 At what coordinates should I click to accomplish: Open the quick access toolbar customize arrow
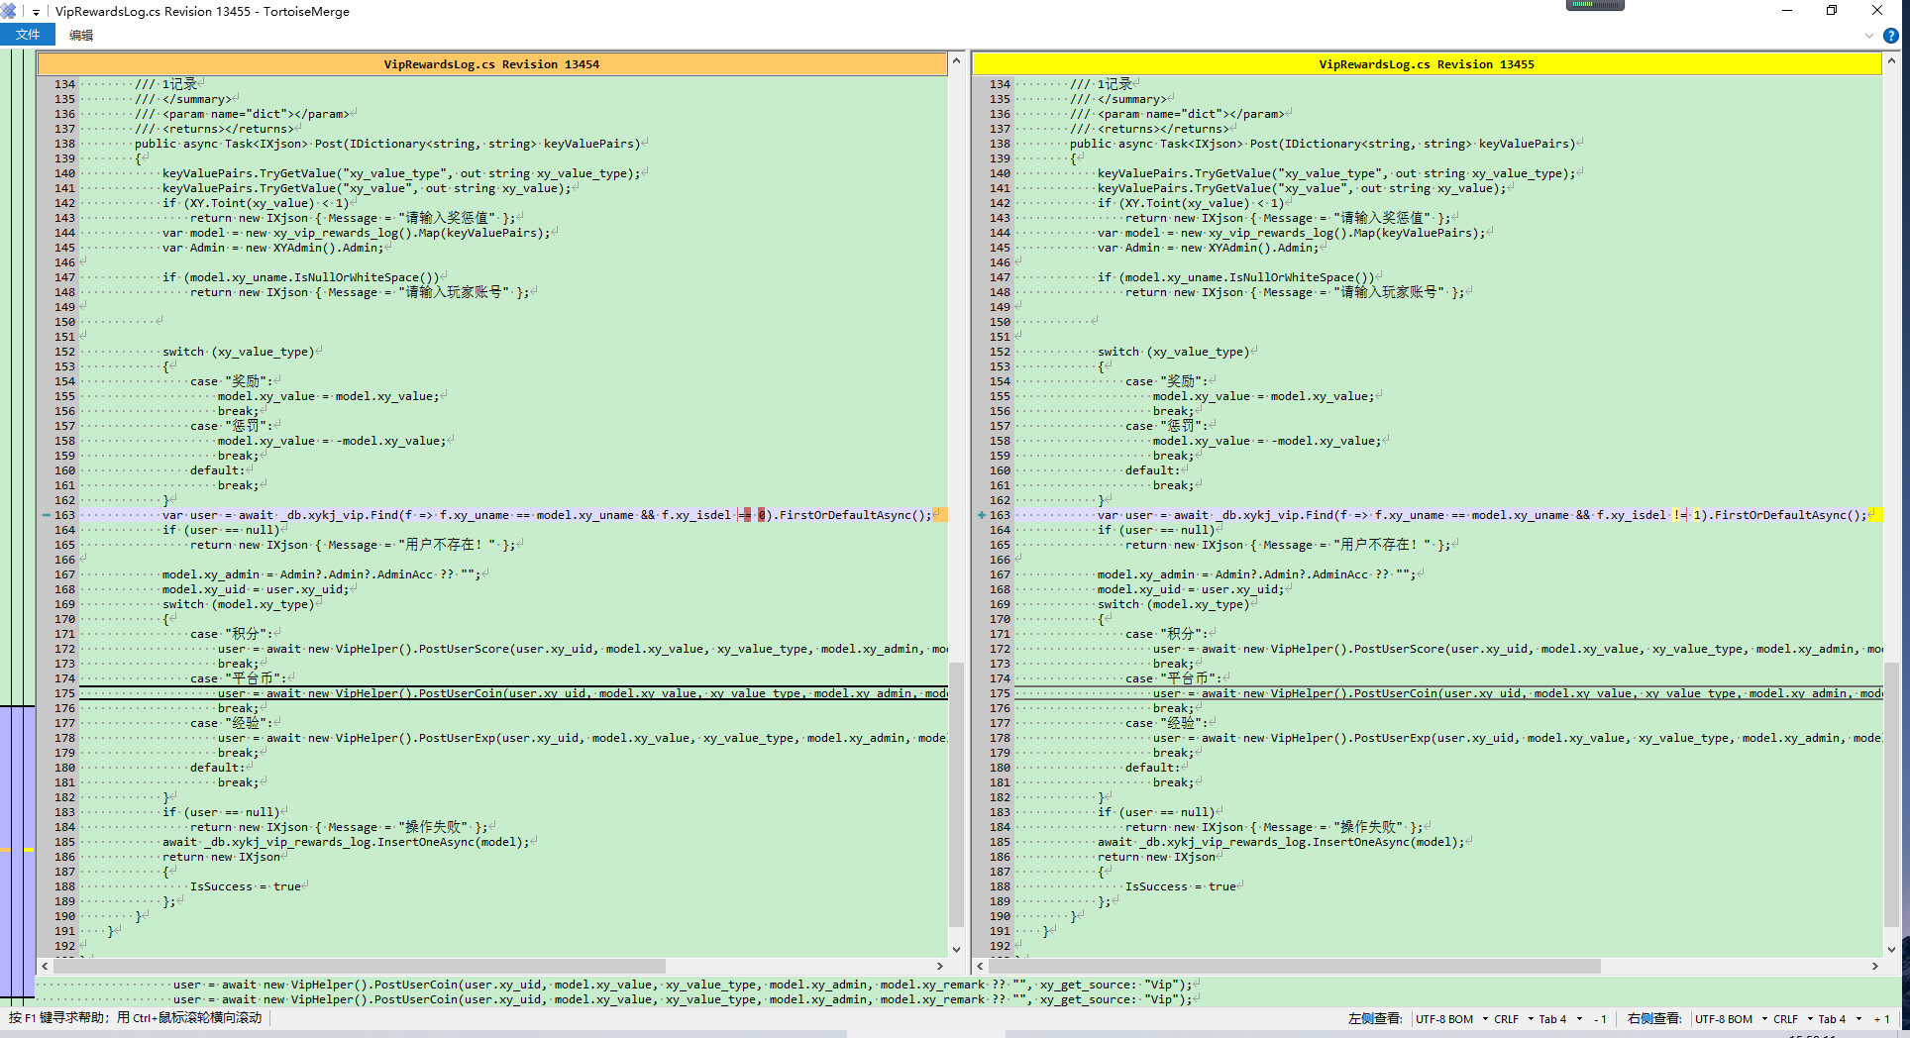click(36, 12)
